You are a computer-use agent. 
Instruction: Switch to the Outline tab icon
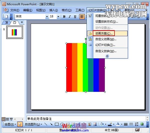click(6, 23)
